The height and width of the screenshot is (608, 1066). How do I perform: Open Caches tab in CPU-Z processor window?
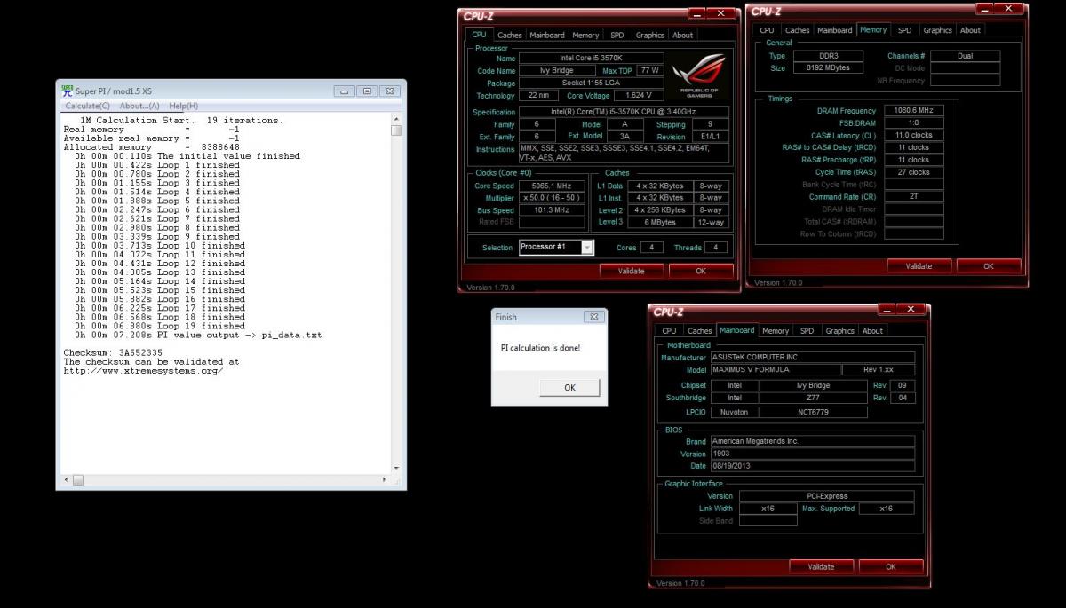(x=510, y=36)
